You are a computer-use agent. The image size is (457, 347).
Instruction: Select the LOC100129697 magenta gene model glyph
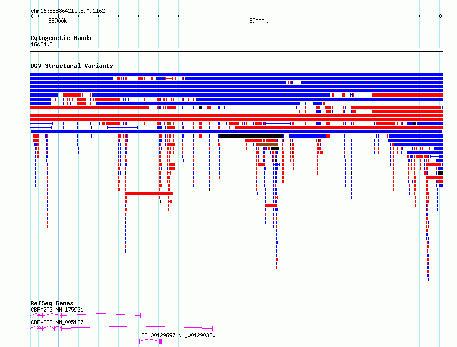pyautogui.click(x=152, y=341)
